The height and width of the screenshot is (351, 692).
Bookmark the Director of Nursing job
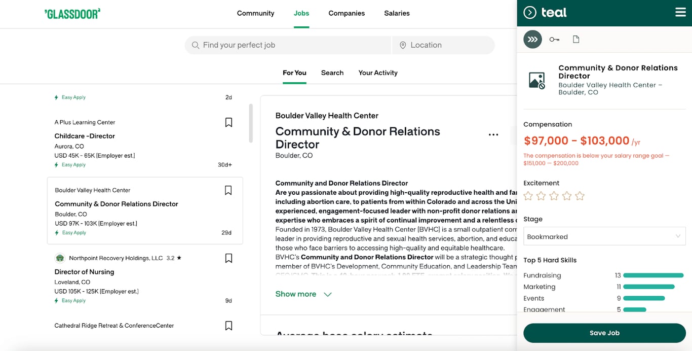[228, 258]
